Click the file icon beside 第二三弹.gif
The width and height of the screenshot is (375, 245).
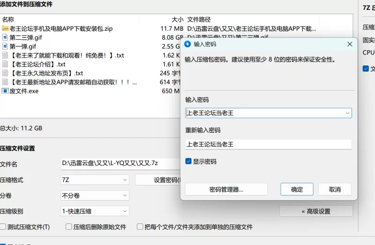click(5, 37)
